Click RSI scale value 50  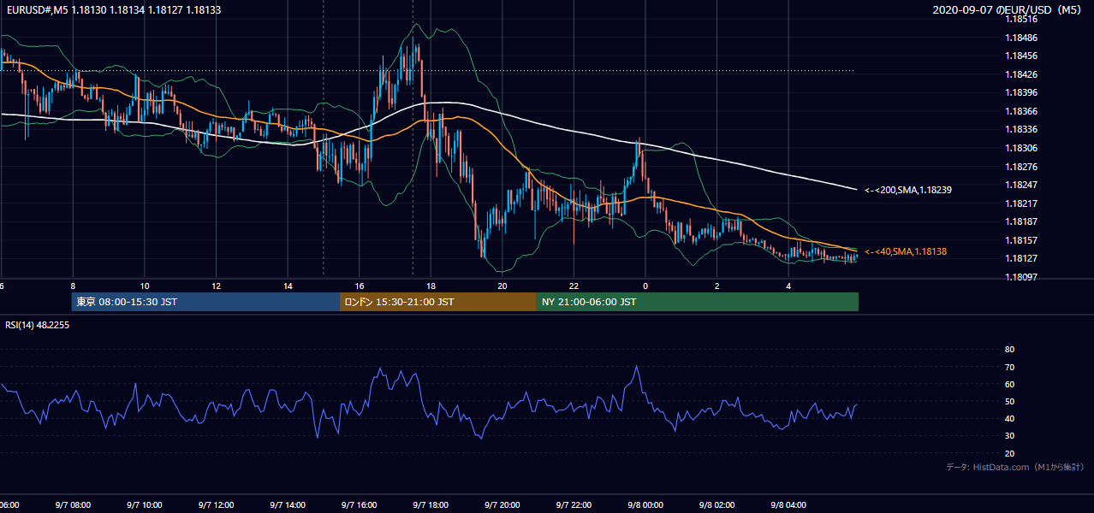click(x=1010, y=401)
